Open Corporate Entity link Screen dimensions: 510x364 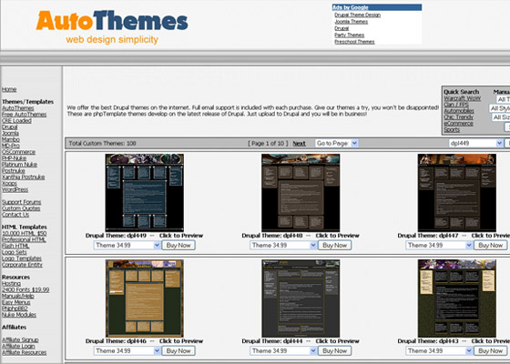[x=22, y=265]
